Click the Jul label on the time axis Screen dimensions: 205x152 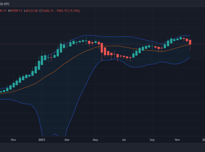coord(124,140)
